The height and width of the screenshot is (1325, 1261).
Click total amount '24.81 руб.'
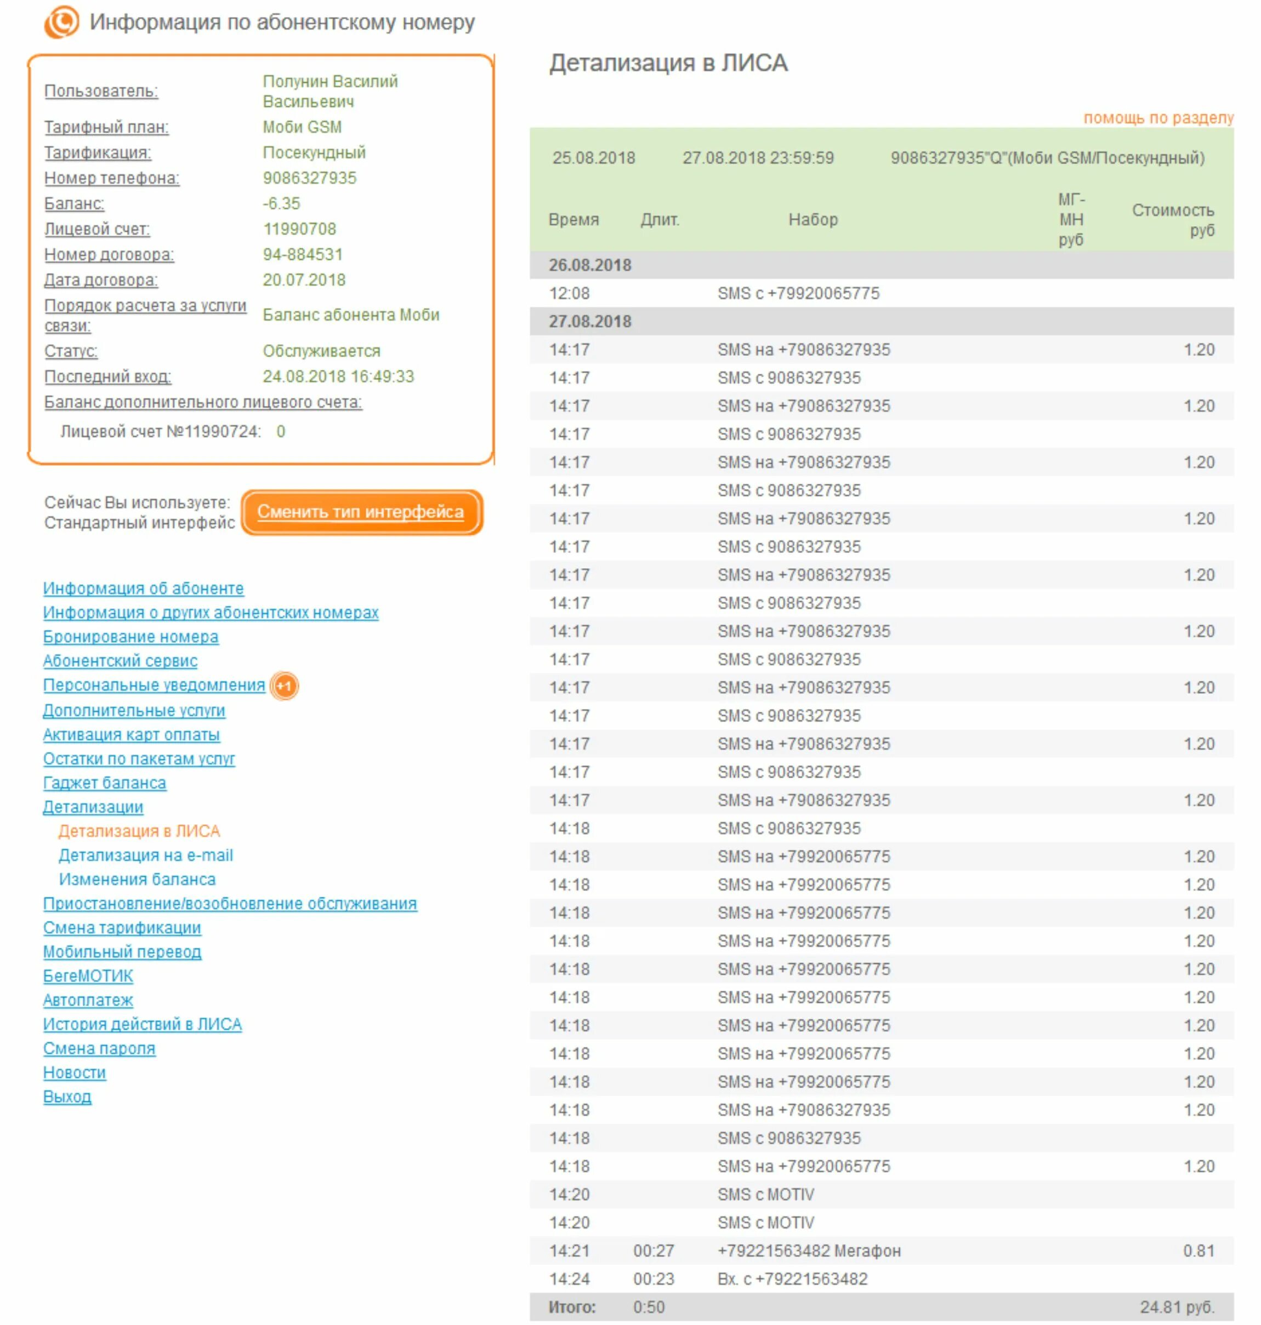(x=1177, y=1308)
